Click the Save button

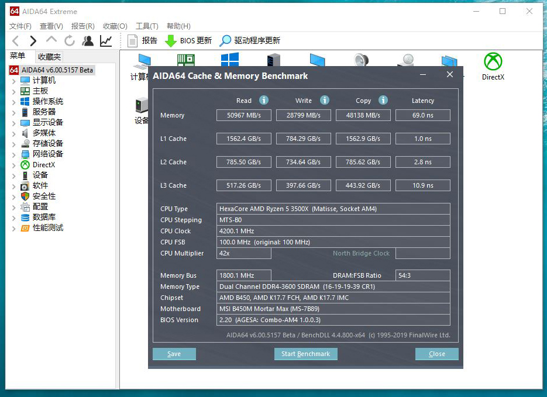[x=174, y=354]
